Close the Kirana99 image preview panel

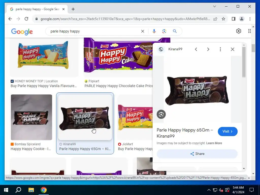click(x=233, y=49)
